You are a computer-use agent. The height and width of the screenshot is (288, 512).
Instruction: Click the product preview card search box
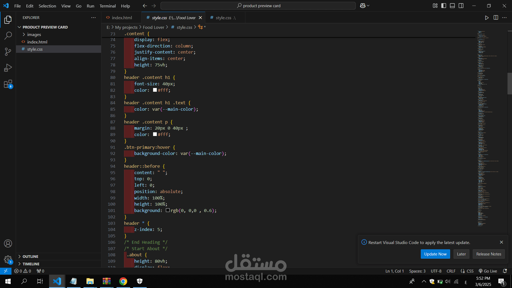(258, 6)
